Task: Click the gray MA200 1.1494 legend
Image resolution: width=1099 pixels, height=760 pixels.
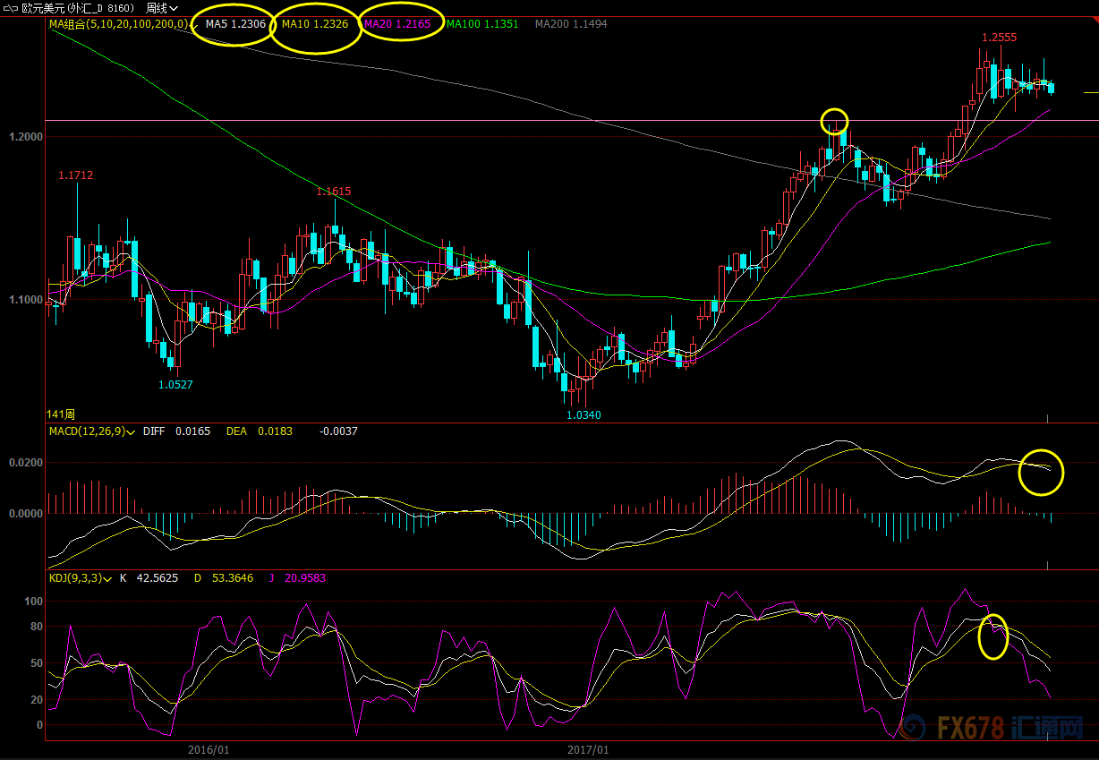Action: (x=571, y=24)
